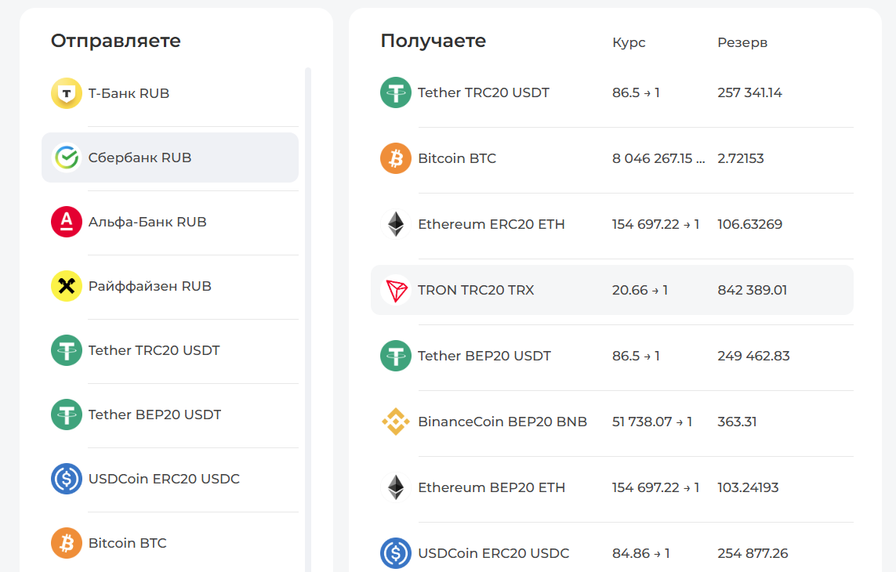This screenshot has width=896, height=572.
Task: Select Сбербанк RUB in send list
Action: click(170, 157)
